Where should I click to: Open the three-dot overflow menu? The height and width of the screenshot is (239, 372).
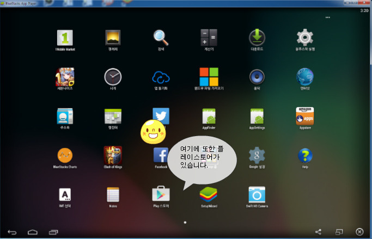point(328,17)
